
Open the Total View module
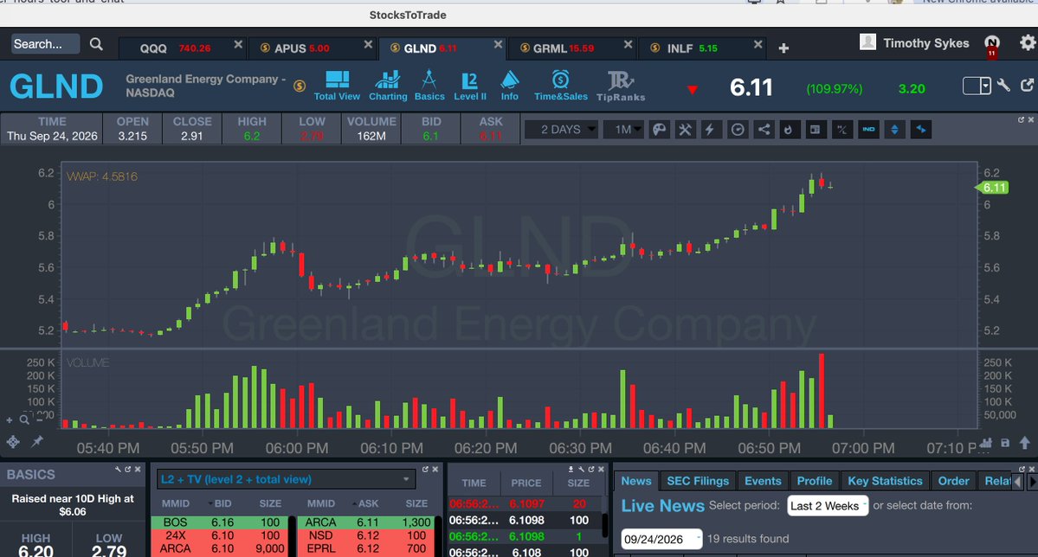[x=337, y=86]
